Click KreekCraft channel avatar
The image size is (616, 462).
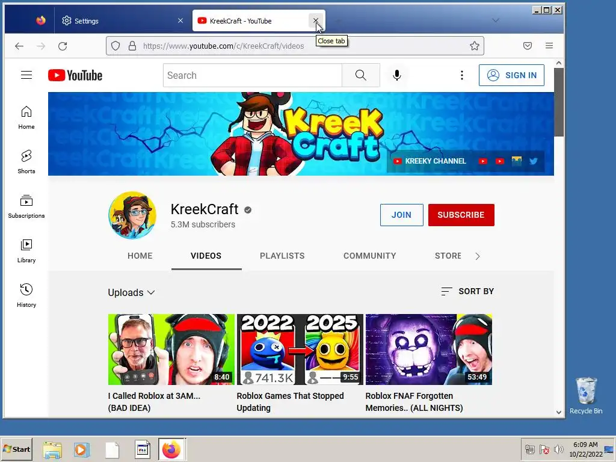point(132,215)
